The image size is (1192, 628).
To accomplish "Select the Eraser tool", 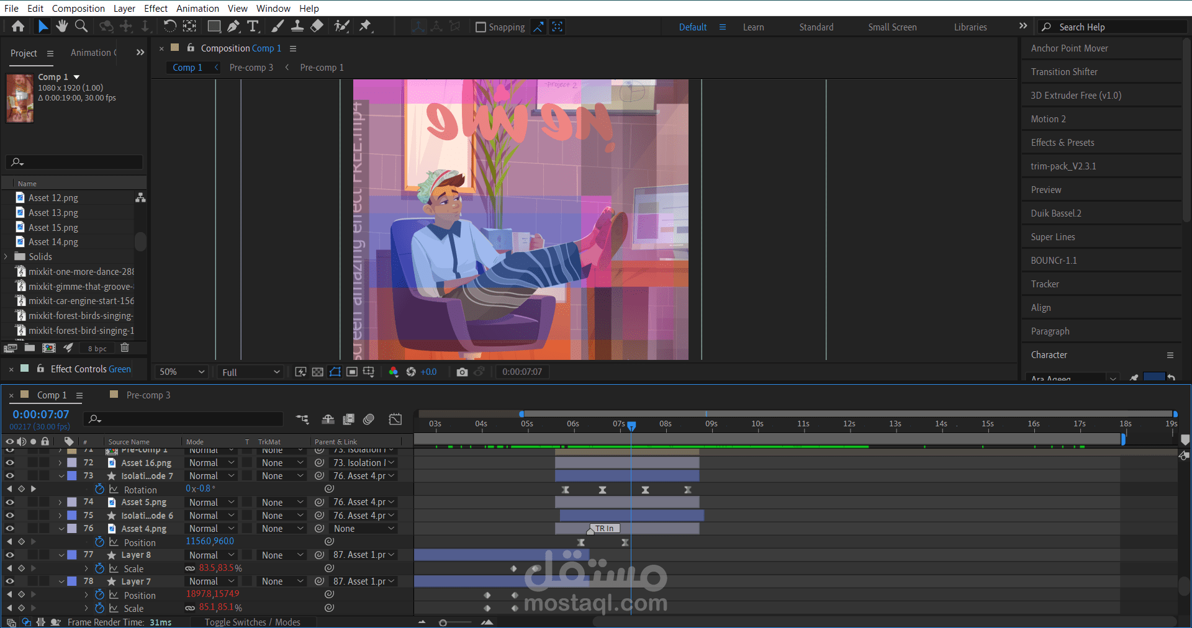I will pos(317,26).
